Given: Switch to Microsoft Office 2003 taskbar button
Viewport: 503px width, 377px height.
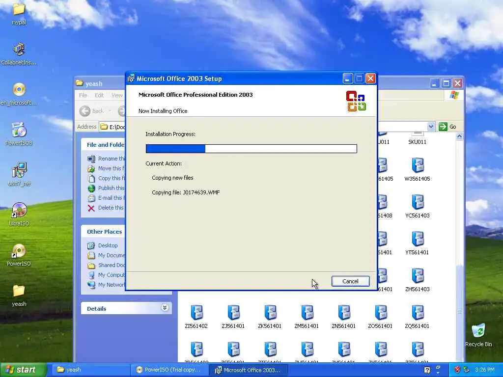Looking at the screenshot, I should 249,370.
